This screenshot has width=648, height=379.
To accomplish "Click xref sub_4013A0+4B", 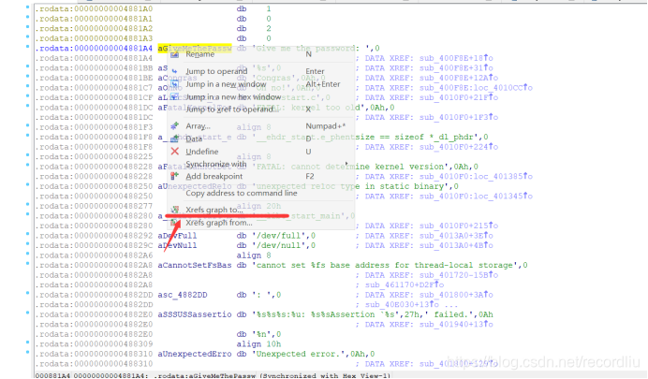I will pyautogui.click(x=456, y=245).
